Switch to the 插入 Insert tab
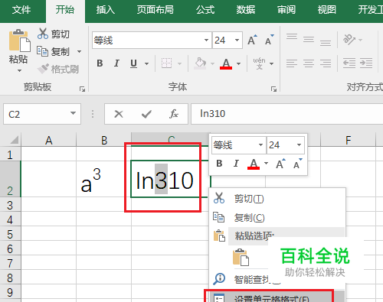The width and height of the screenshot is (383, 302). pyautogui.click(x=105, y=10)
